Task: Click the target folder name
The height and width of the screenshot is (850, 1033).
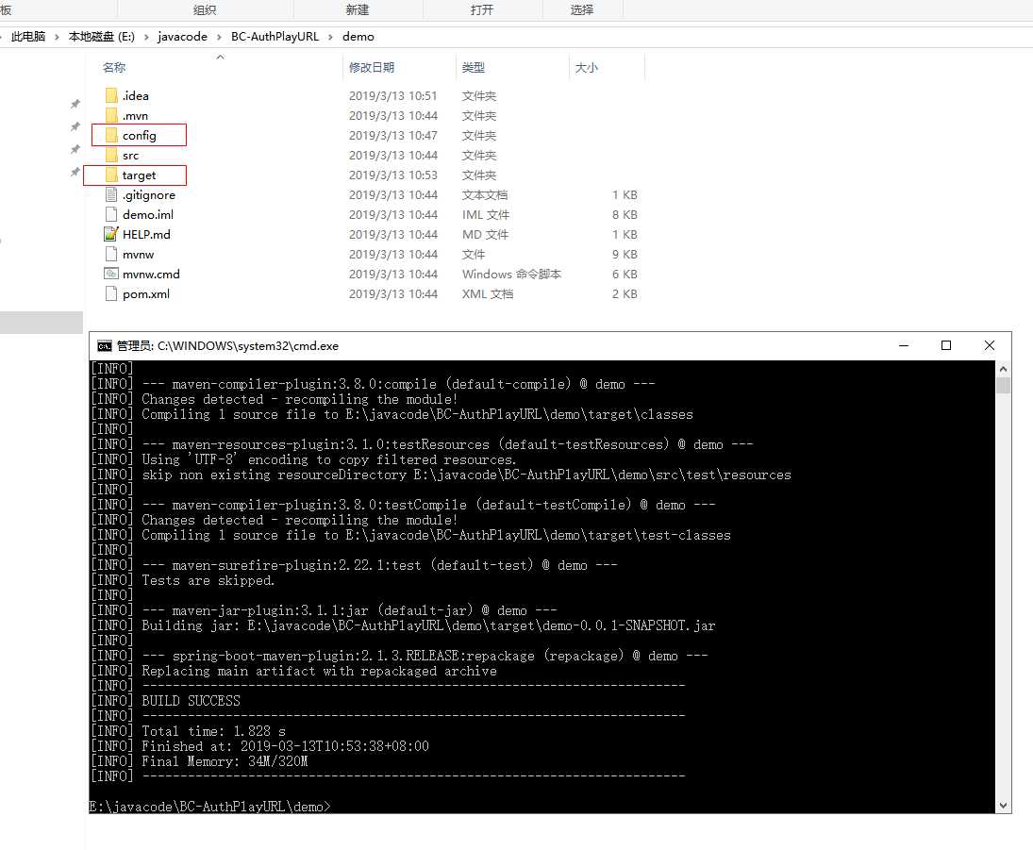Action: pyautogui.click(x=139, y=175)
